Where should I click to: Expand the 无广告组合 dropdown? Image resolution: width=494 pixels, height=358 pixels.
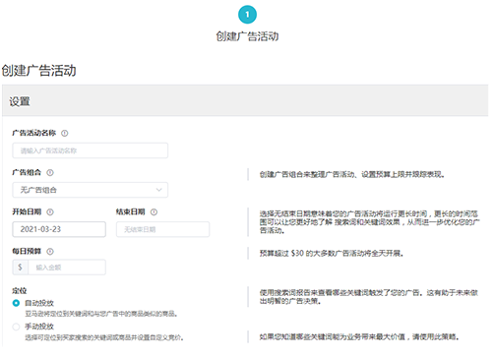coord(91,190)
